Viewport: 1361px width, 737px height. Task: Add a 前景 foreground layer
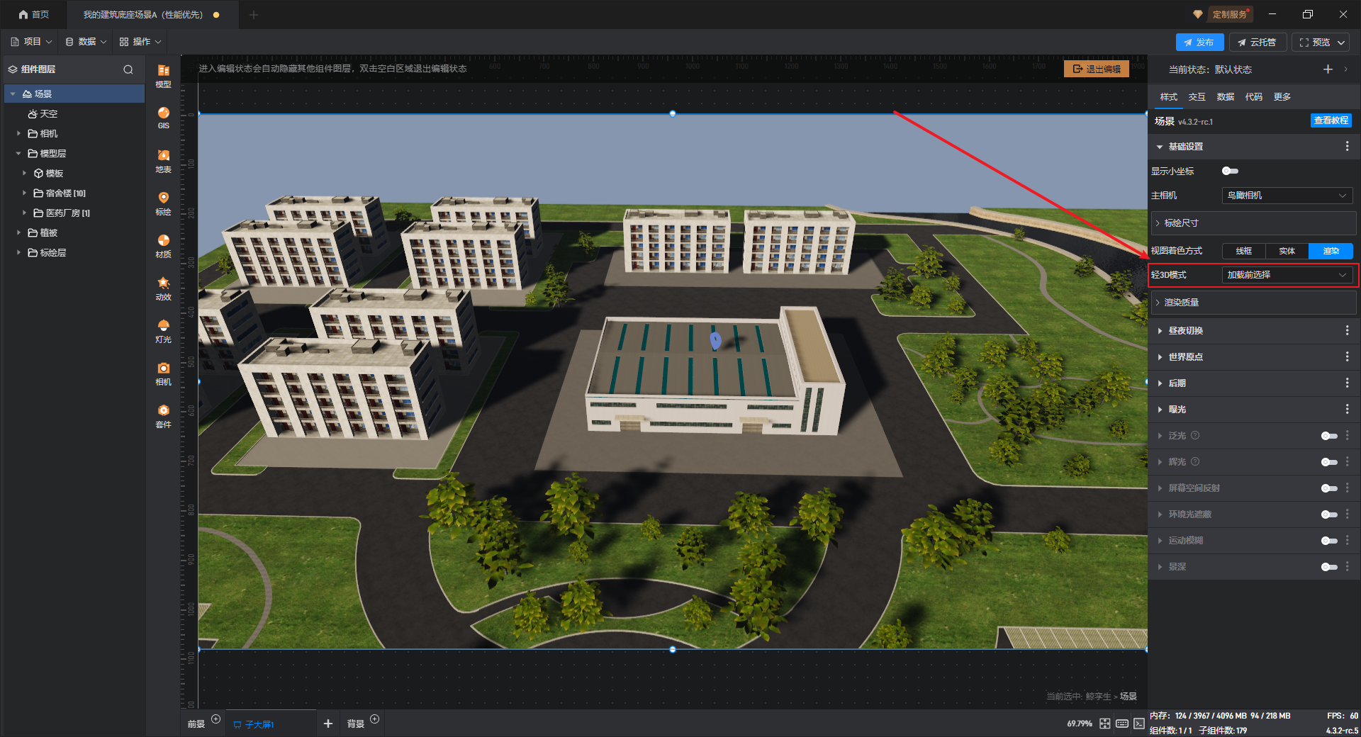pyautogui.click(x=216, y=719)
